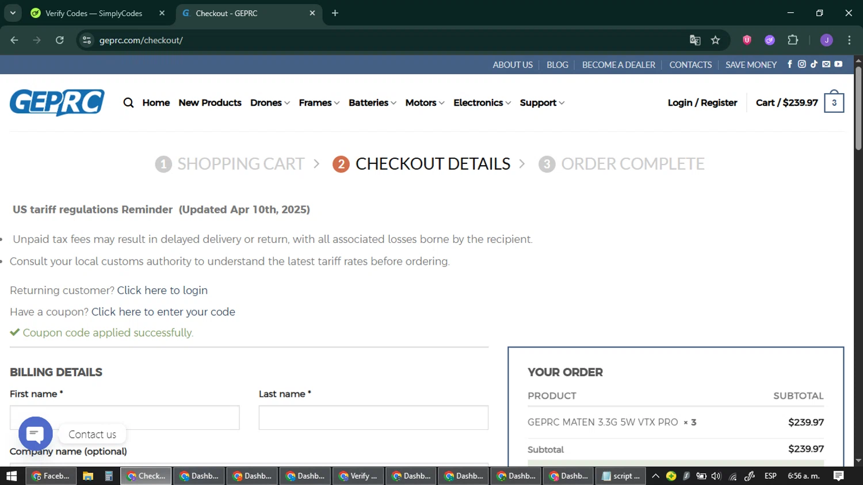Switch to Facebook Chrome taskbar window
The width and height of the screenshot is (863, 485).
point(51,476)
